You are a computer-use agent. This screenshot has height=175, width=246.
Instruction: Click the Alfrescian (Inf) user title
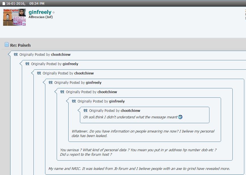(x=41, y=17)
